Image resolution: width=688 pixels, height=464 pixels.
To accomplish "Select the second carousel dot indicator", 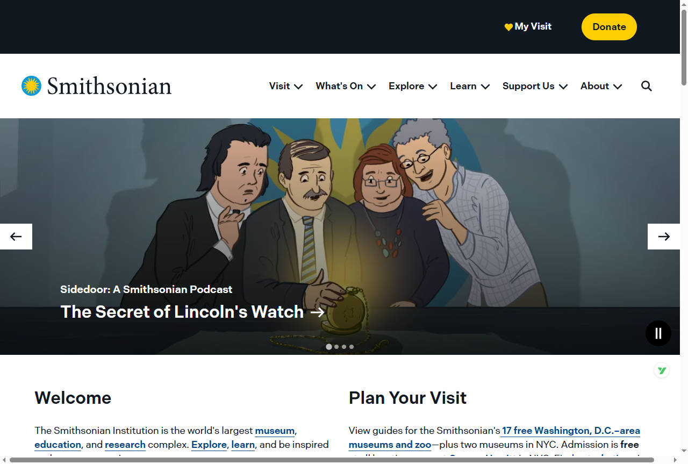I will [336, 347].
